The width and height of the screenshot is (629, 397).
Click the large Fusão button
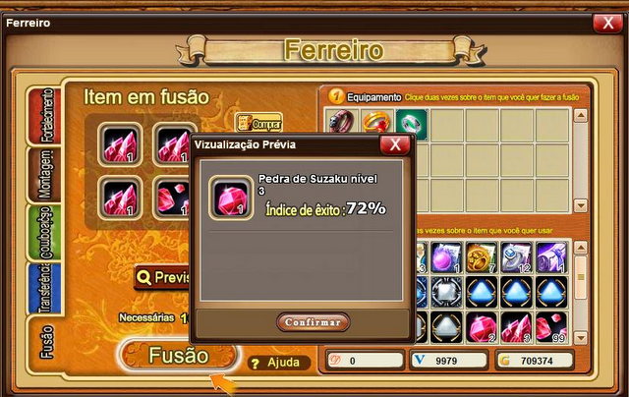click(179, 355)
